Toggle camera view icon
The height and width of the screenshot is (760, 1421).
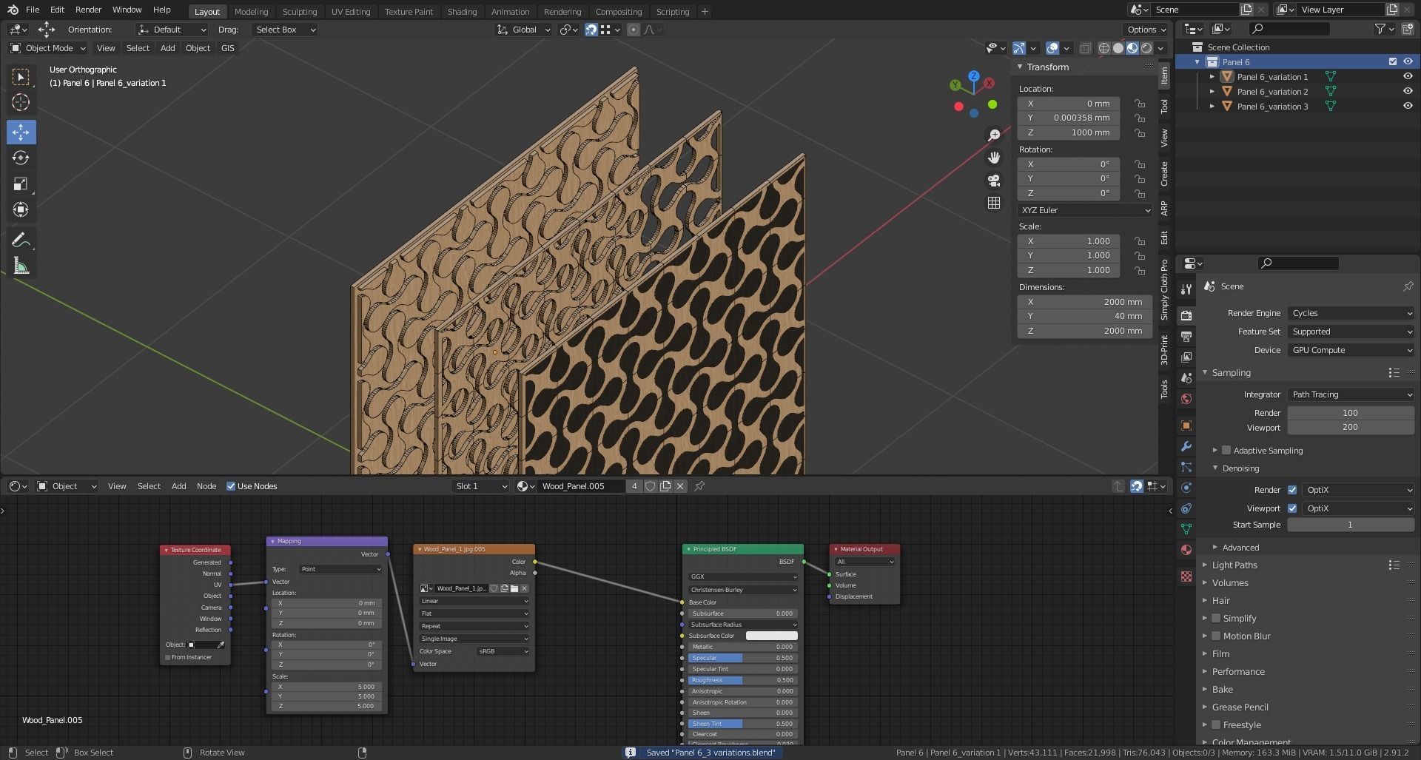(994, 180)
